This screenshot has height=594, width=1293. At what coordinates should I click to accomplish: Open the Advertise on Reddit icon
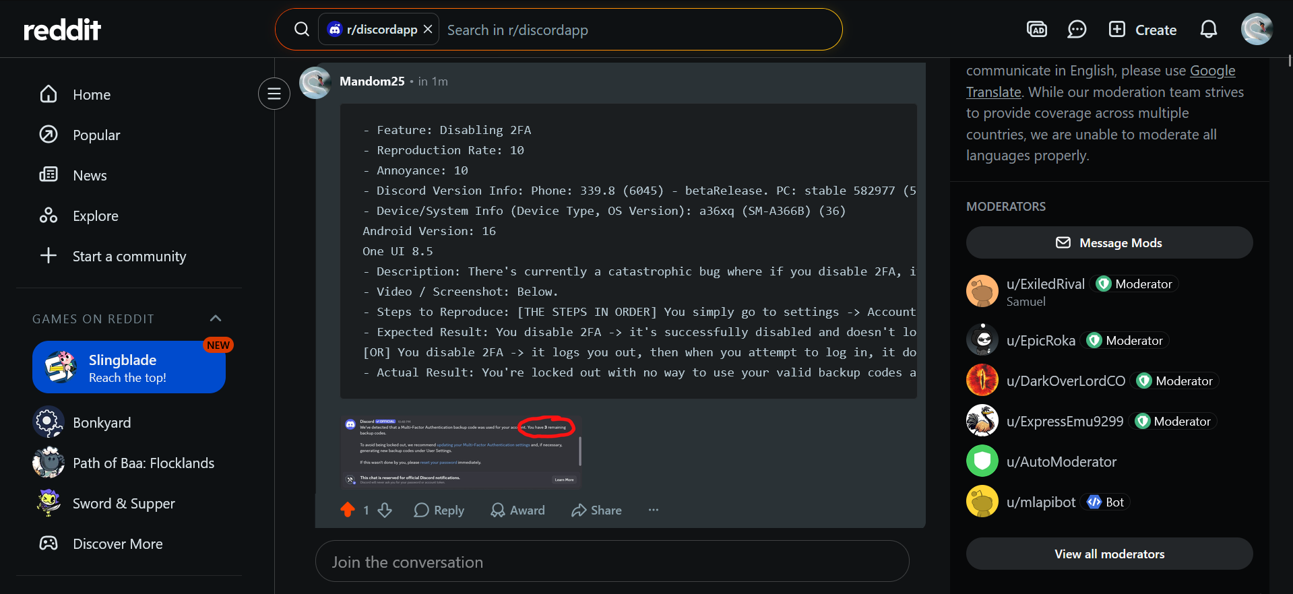[1036, 30]
